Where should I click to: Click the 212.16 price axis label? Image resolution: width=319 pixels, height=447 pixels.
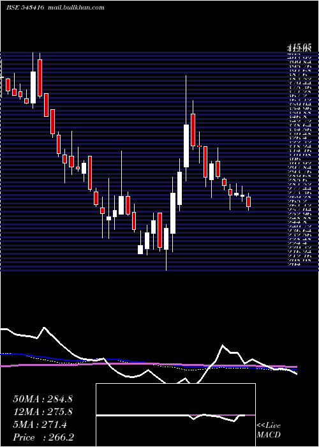click(x=299, y=255)
